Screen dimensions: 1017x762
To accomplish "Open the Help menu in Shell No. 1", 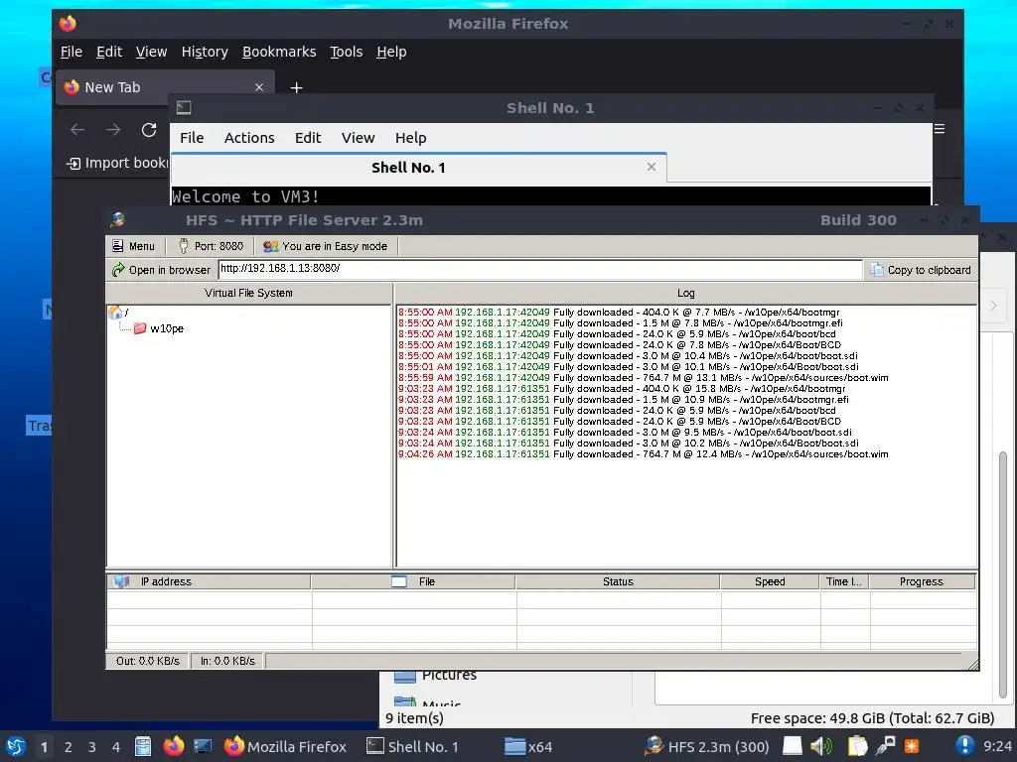I will click(x=410, y=138).
